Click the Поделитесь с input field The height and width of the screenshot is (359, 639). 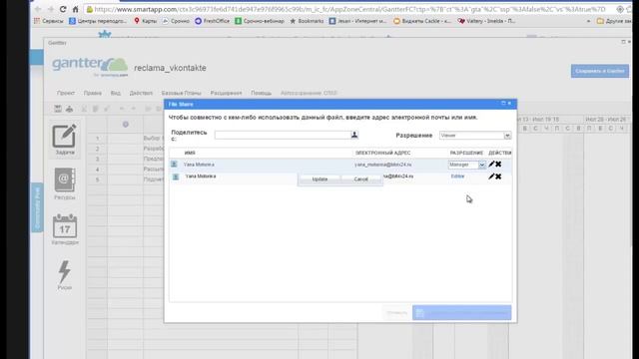point(283,135)
